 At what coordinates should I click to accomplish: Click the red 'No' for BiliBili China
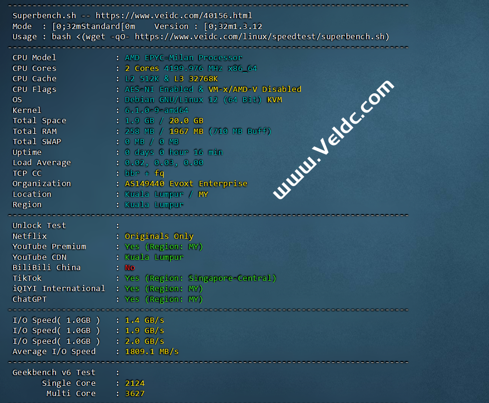(x=130, y=268)
